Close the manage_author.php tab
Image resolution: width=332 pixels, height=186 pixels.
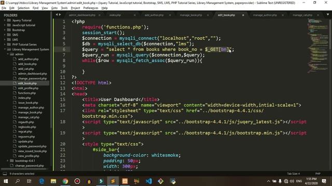(283, 15)
